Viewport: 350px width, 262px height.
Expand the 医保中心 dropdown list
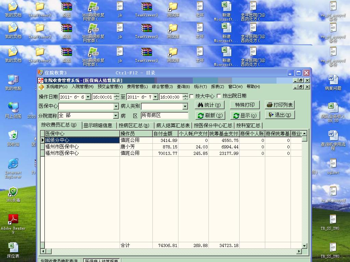tap(116, 106)
